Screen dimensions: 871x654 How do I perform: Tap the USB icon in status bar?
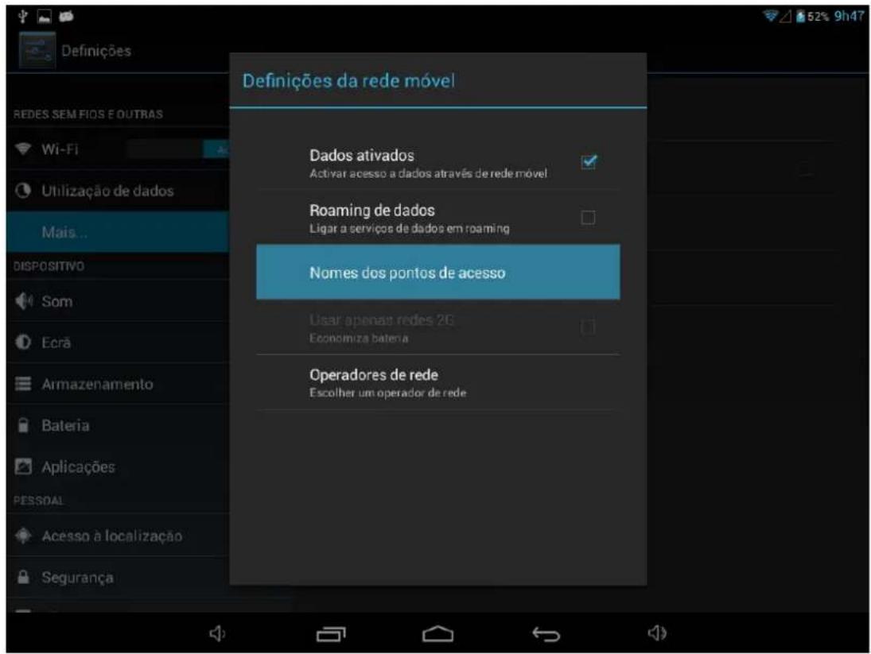[x=23, y=16]
